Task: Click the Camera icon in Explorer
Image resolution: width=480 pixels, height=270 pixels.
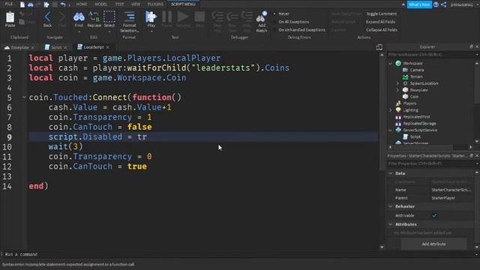Action: click(405, 70)
